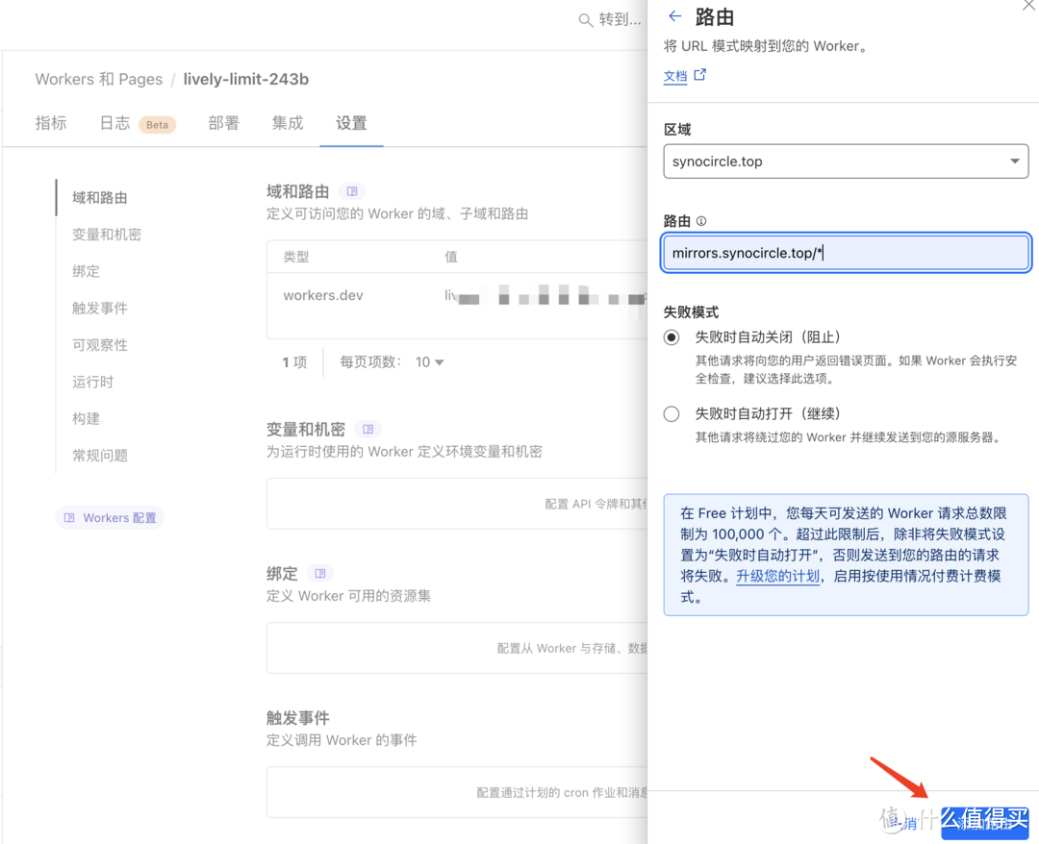Click the info icon next to the 路由 label
Screen dimensions: 1039x844
click(701, 220)
